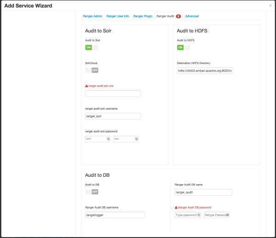Click the warning icon beside Ranger Audit DB password
The image size is (276, 238).
pos(176,207)
